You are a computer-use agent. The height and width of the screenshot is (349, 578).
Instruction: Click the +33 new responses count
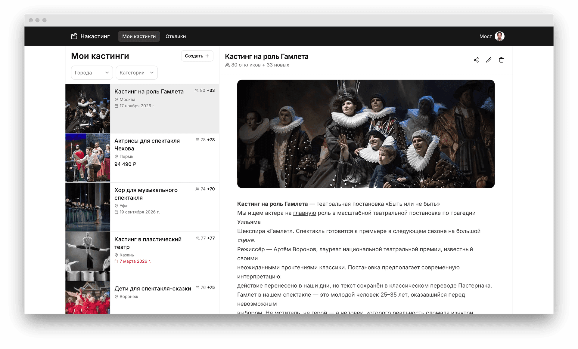click(x=211, y=90)
